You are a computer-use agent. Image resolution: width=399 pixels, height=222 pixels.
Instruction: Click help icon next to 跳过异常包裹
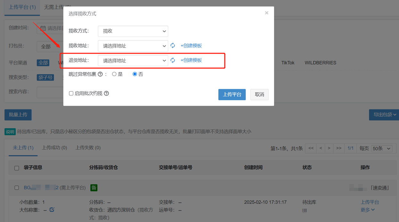coord(100,74)
